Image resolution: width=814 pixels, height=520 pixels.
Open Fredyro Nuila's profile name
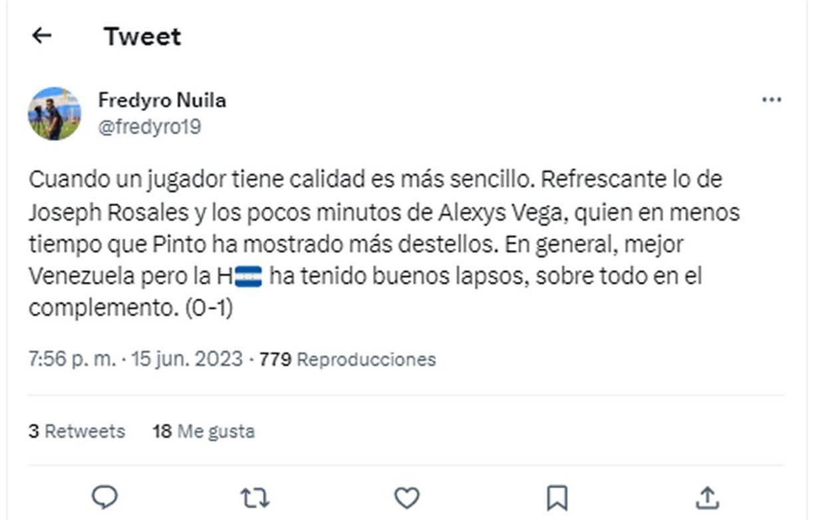pos(162,100)
